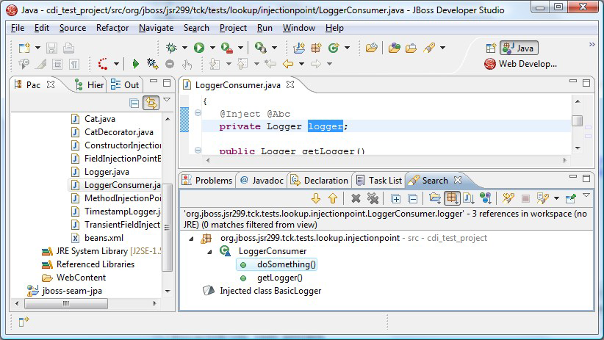
Task: Show previous match in Search view
Action: [x=333, y=198]
